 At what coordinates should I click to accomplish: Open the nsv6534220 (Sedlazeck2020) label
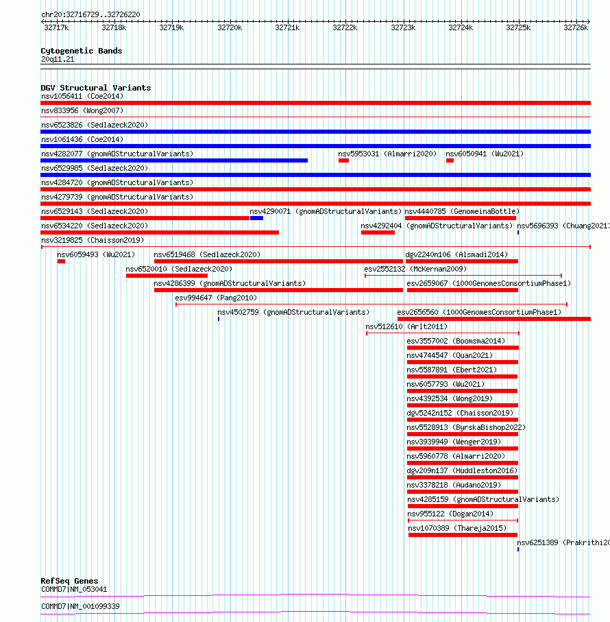click(x=95, y=226)
